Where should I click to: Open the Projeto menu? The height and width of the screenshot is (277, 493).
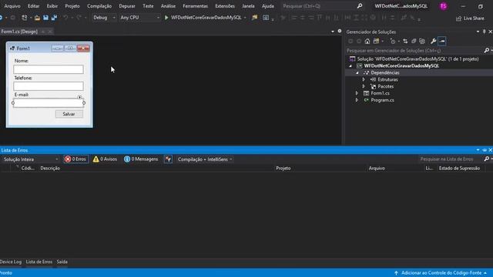pyautogui.click(x=72, y=6)
